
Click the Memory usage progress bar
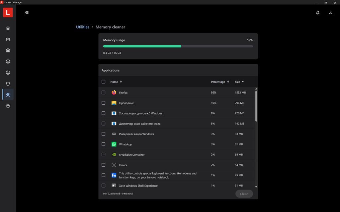(x=178, y=46)
